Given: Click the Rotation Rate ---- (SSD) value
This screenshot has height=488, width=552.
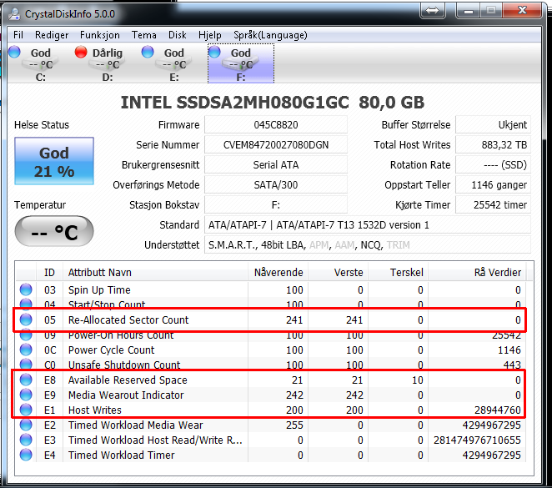Looking at the screenshot, I should pos(493,165).
